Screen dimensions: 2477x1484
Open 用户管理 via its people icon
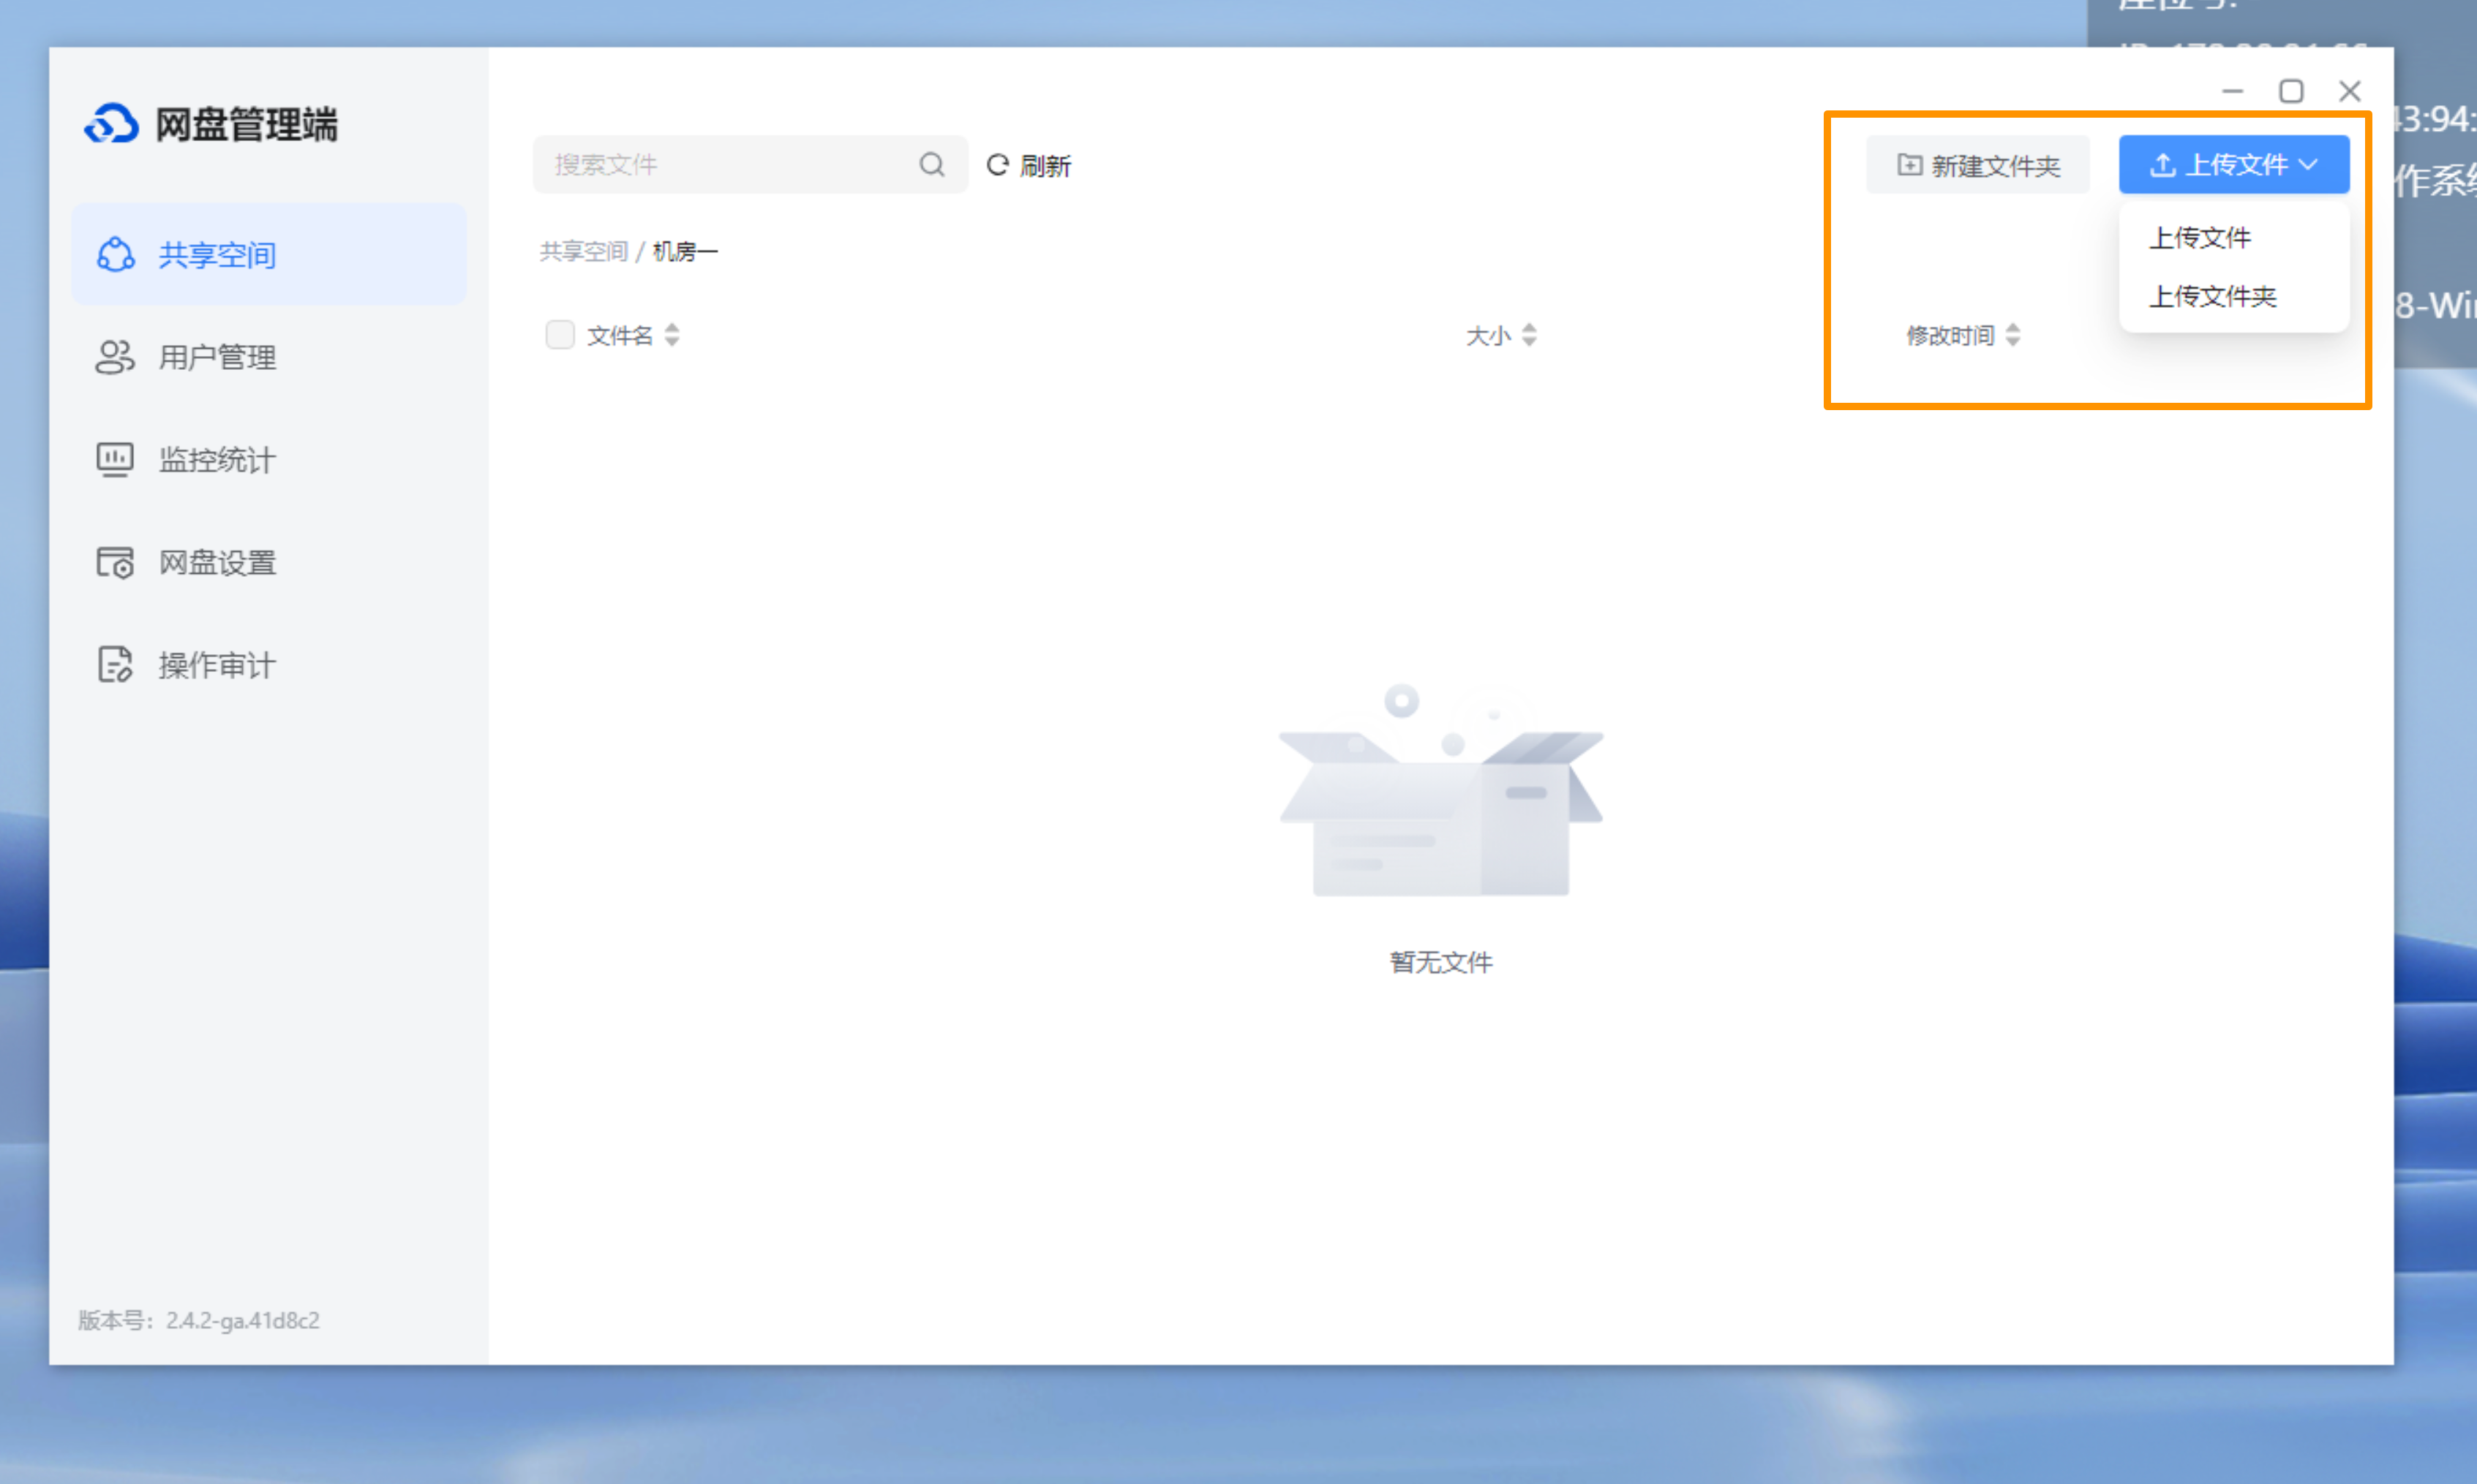coord(114,357)
